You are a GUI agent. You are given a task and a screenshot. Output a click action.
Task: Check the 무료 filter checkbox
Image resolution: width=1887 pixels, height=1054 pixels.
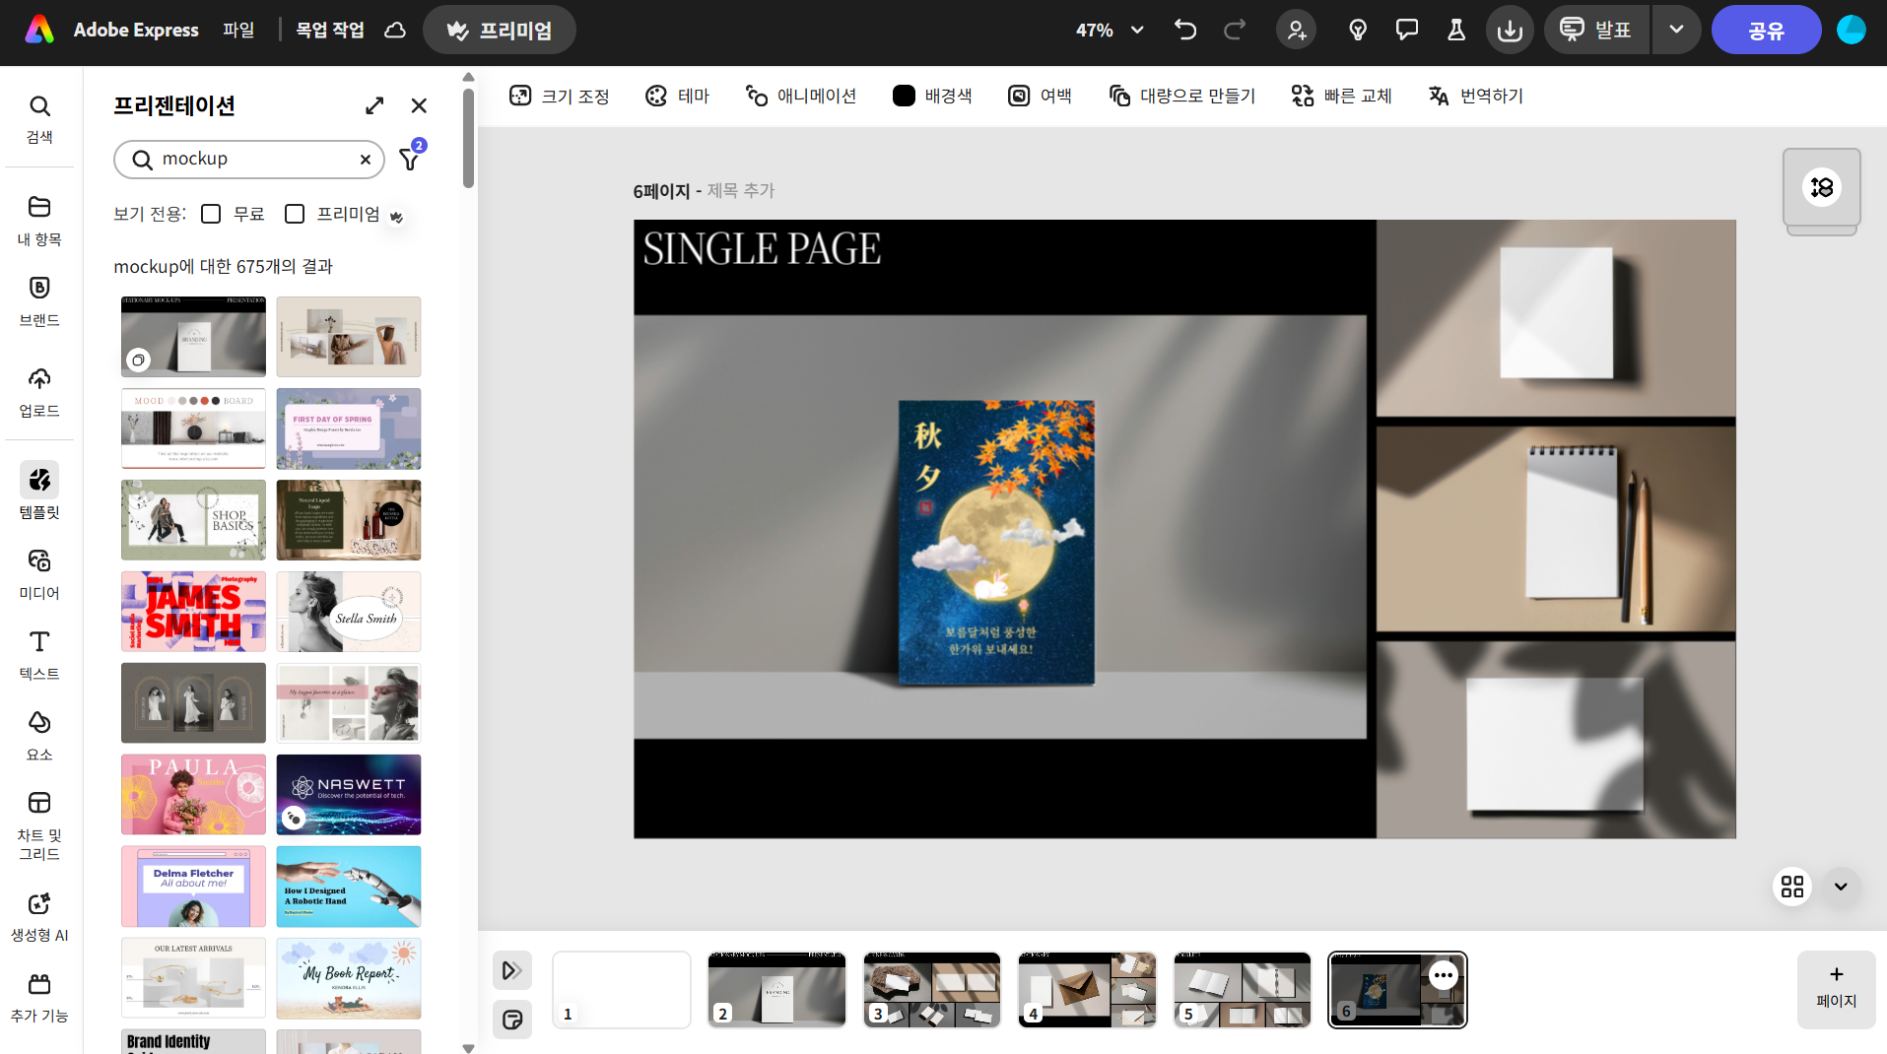[211, 214]
